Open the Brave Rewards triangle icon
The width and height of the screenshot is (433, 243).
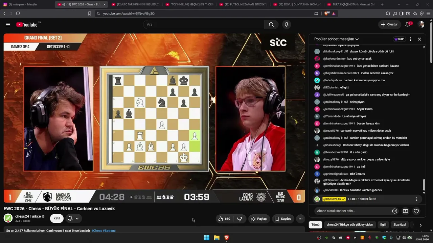[x=334, y=13]
